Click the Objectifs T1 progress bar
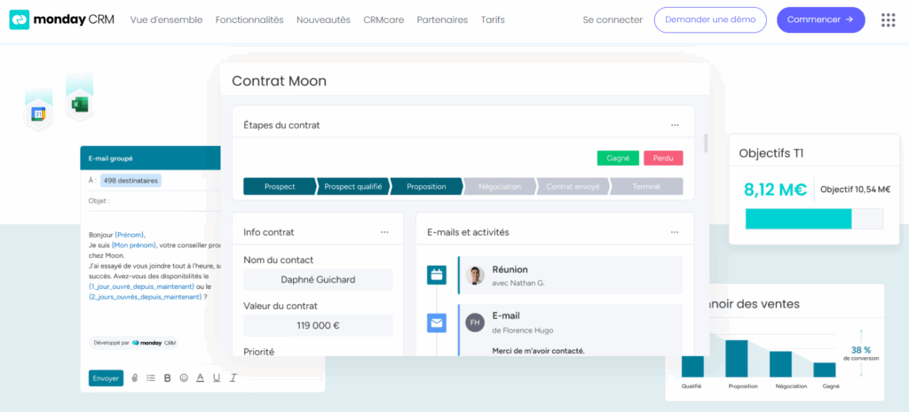 814,219
